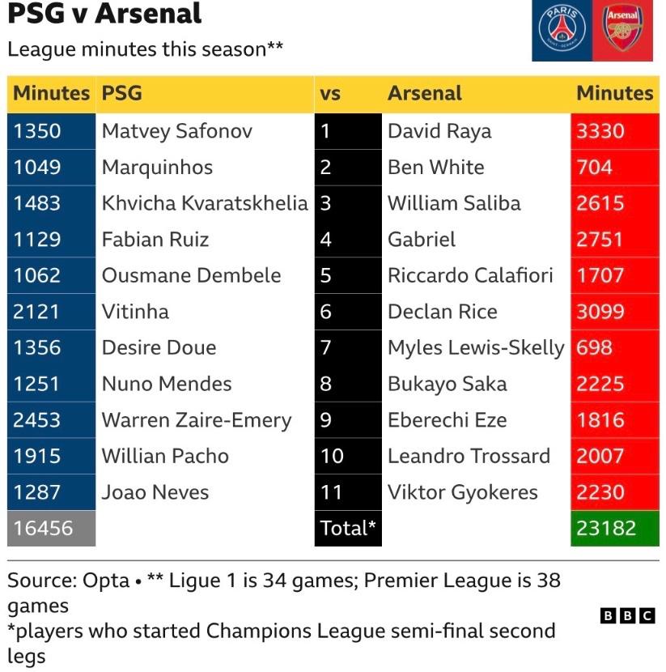The image size is (666, 672).
Task: Click the PSG v Arsenal headline
Action: click(x=104, y=13)
